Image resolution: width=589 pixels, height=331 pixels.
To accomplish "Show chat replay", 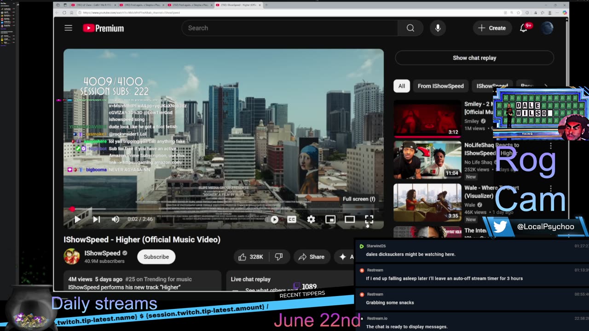I will [474, 58].
